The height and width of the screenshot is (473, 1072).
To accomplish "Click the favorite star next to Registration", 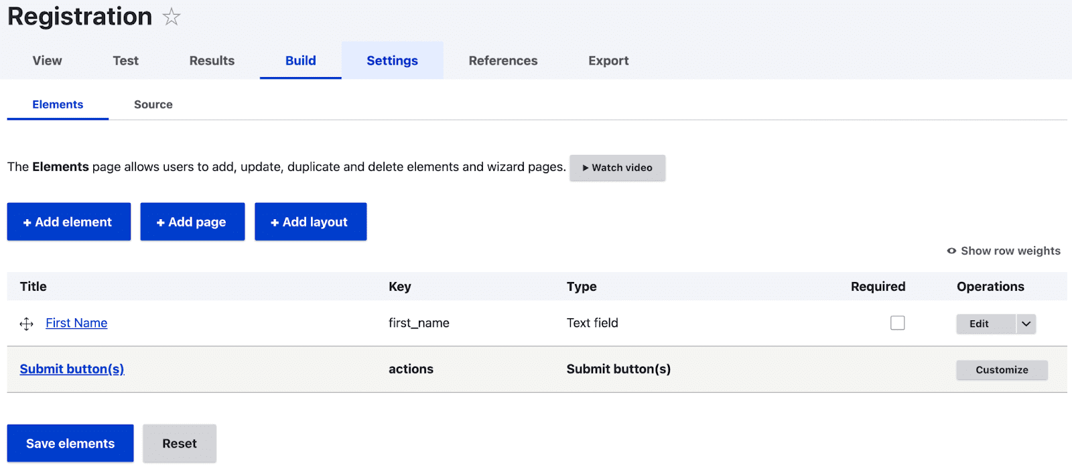I will (172, 17).
